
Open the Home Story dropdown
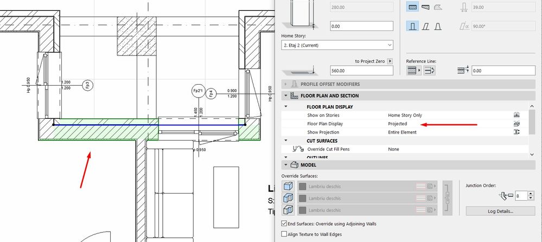coord(337,45)
